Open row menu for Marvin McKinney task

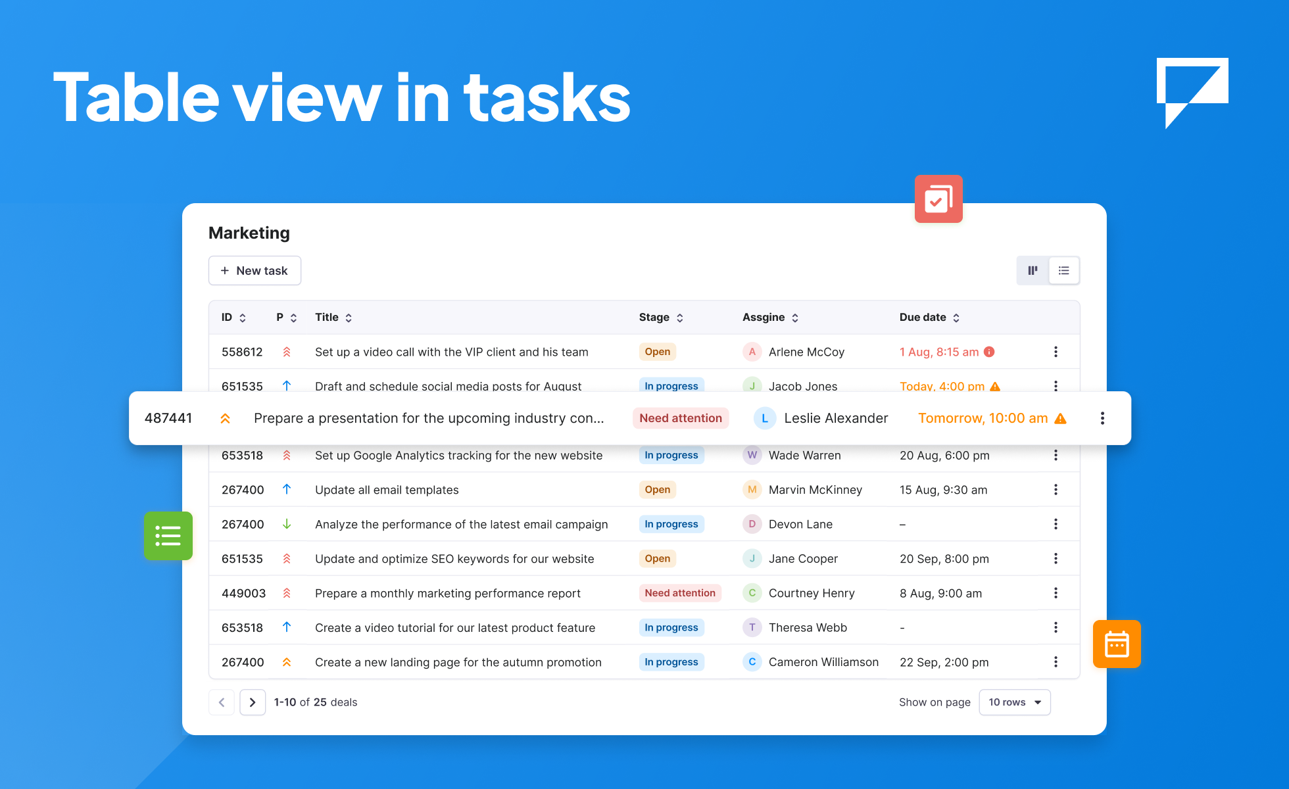pyautogui.click(x=1056, y=490)
